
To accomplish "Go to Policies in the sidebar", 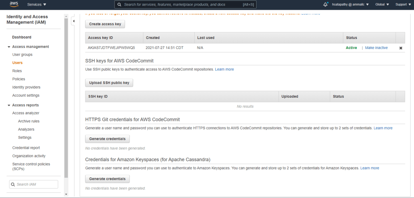I will point(19,79).
